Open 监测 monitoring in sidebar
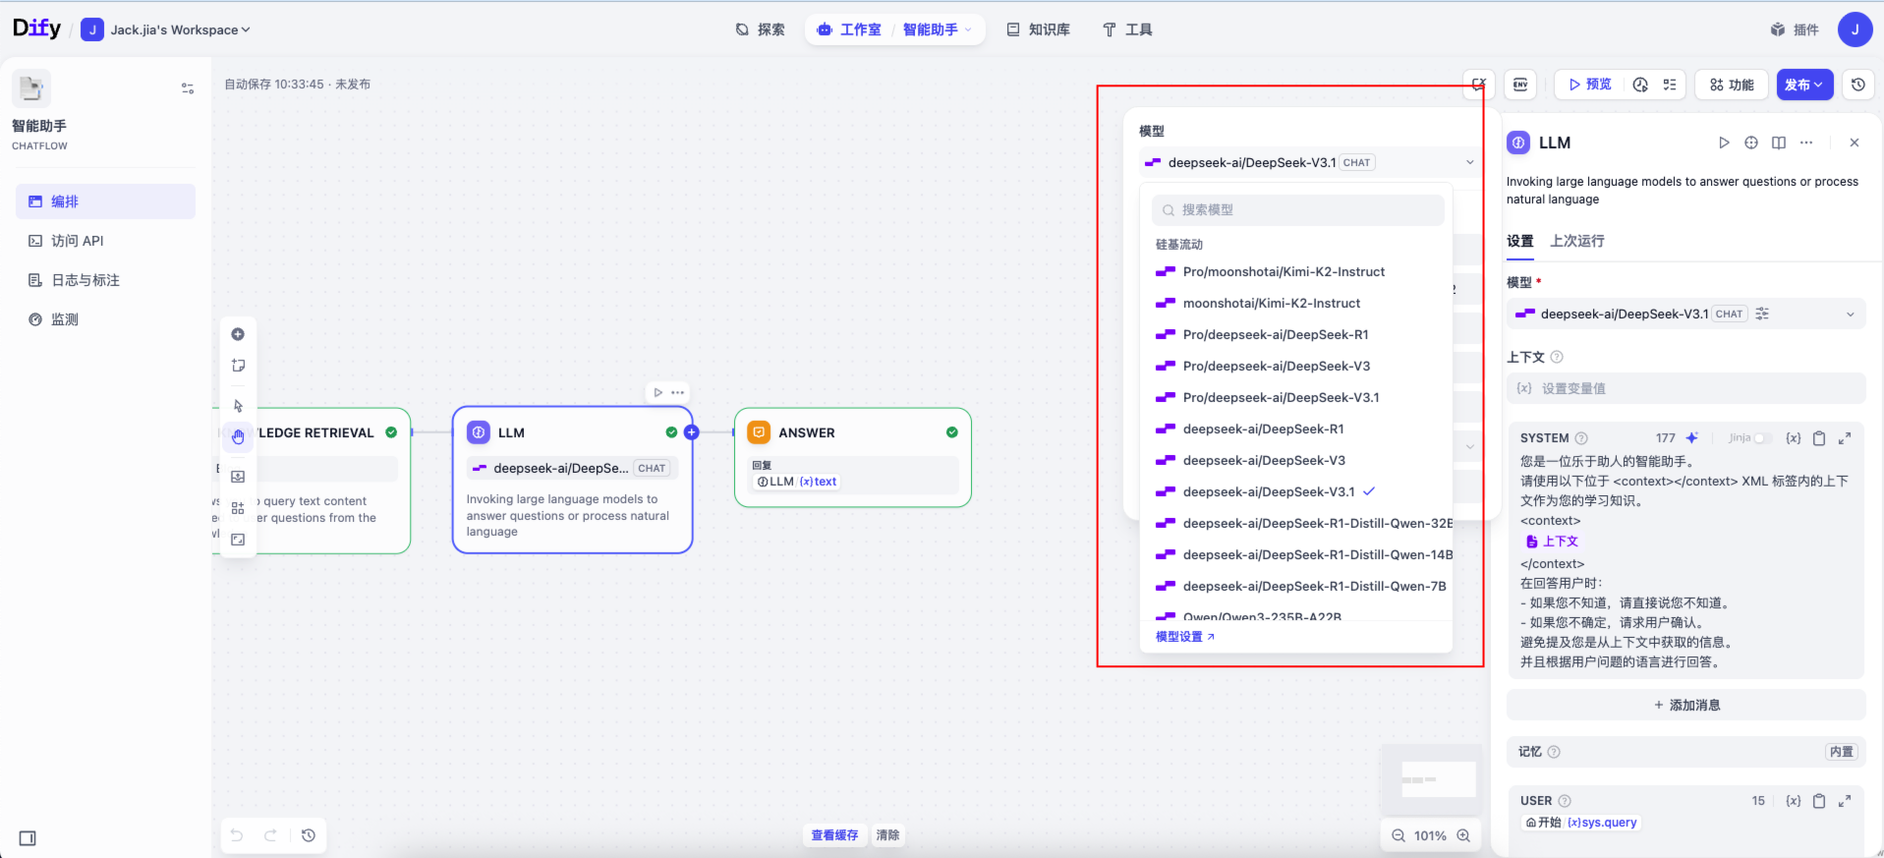 (x=105, y=319)
